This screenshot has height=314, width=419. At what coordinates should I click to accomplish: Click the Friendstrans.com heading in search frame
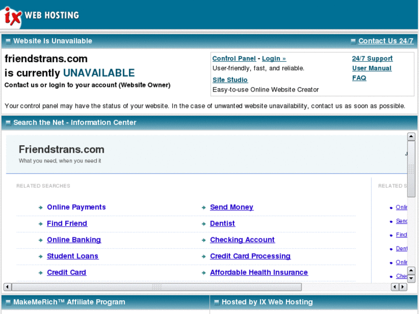tap(62, 149)
